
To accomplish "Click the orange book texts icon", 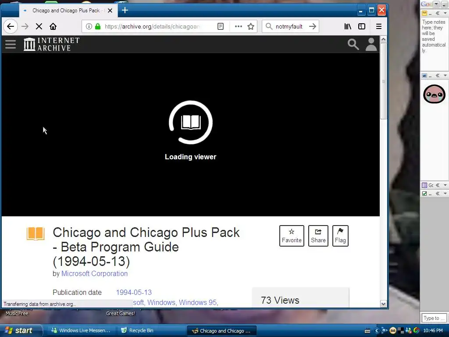I will 36,233.
